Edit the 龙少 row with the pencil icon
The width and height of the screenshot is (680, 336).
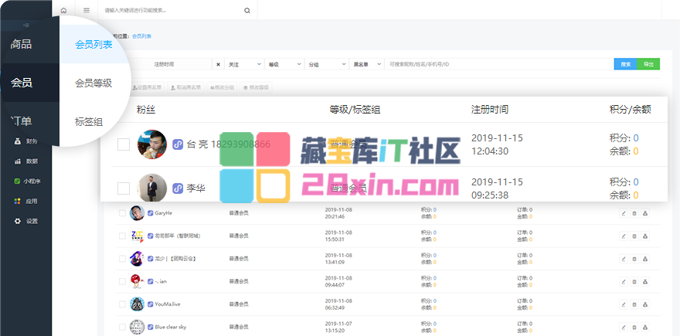pos(624,259)
